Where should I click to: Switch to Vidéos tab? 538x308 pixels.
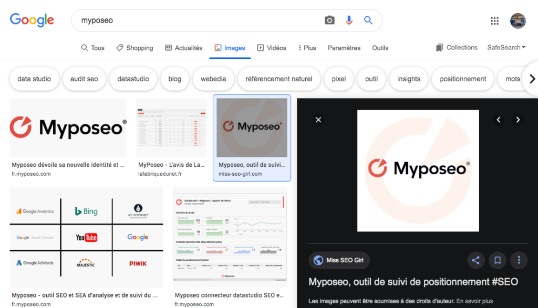[272, 48]
